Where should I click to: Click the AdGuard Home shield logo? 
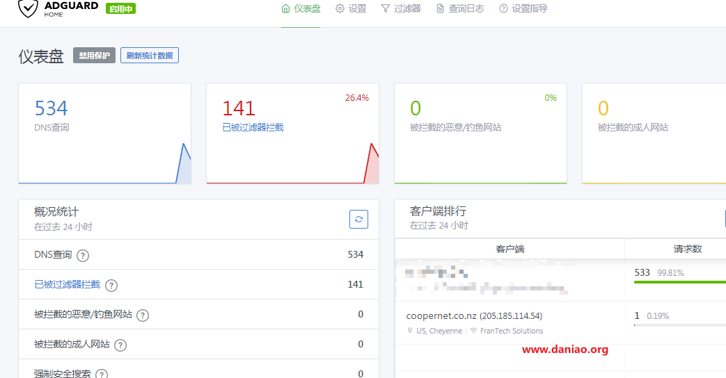28,8
